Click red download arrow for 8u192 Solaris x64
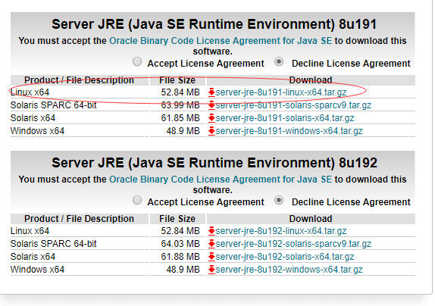 [x=211, y=256]
